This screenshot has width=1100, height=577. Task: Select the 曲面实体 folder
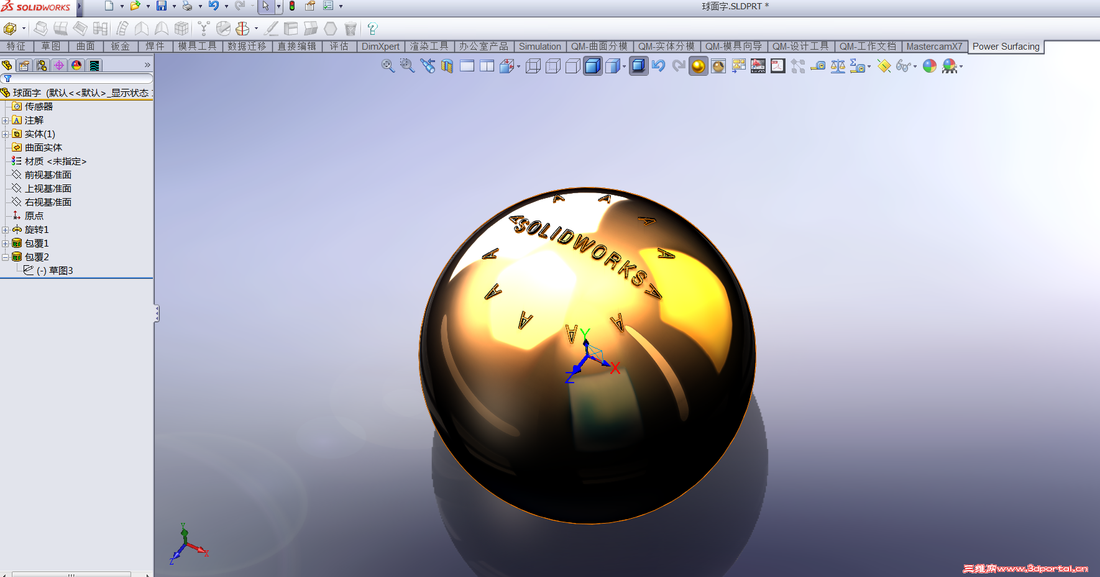click(x=37, y=148)
